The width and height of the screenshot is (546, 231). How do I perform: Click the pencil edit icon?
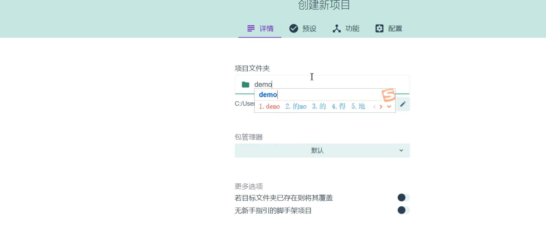click(403, 104)
